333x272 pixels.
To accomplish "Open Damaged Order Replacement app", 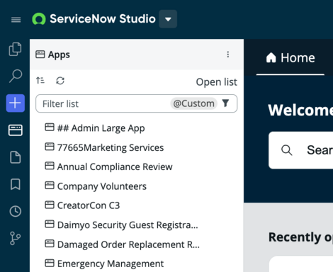I will click(122, 244).
